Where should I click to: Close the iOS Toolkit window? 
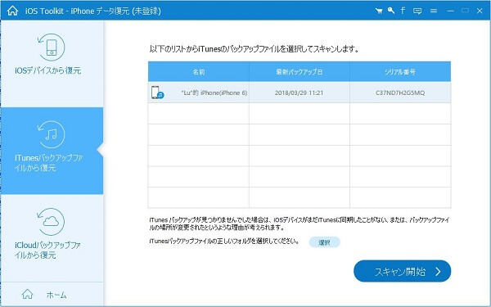(x=480, y=11)
